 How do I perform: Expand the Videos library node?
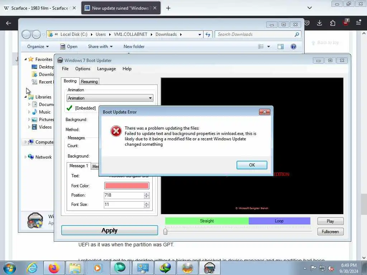29,127
